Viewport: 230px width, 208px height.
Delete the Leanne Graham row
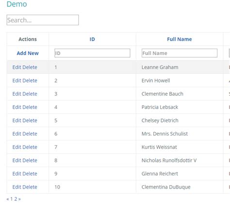pyautogui.click(x=30, y=67)
